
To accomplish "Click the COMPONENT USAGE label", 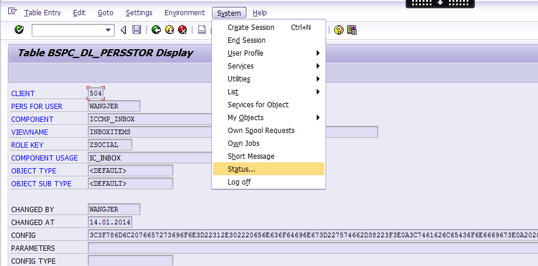I will click(x=44, y=158).
